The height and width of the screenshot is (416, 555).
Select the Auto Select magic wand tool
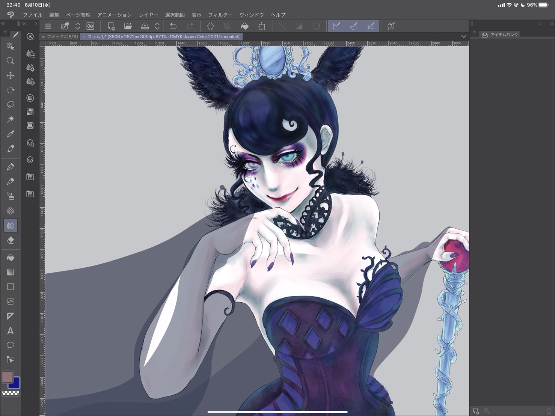click(11, 119)
